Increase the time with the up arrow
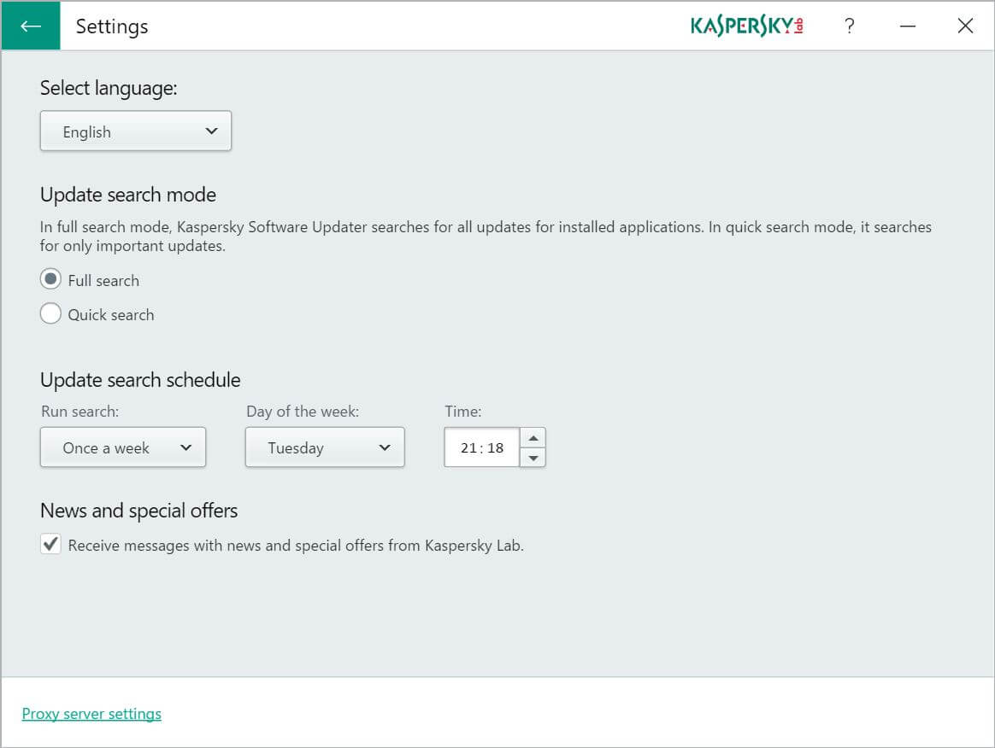Screen dimensions: 995x748 pos(533,438)
